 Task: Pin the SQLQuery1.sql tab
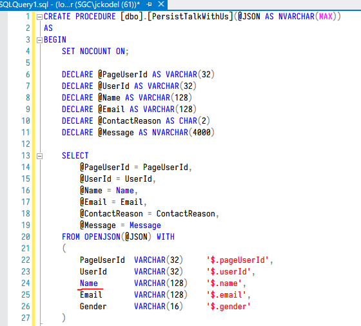[x=149, y=4]
